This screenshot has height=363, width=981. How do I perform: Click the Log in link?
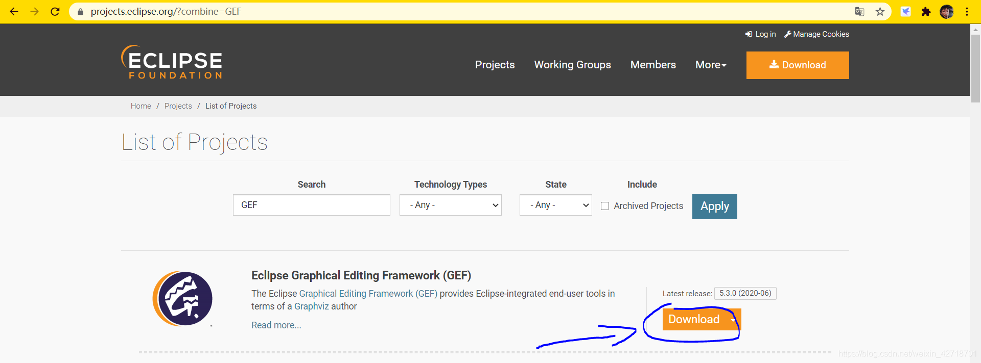760,34
